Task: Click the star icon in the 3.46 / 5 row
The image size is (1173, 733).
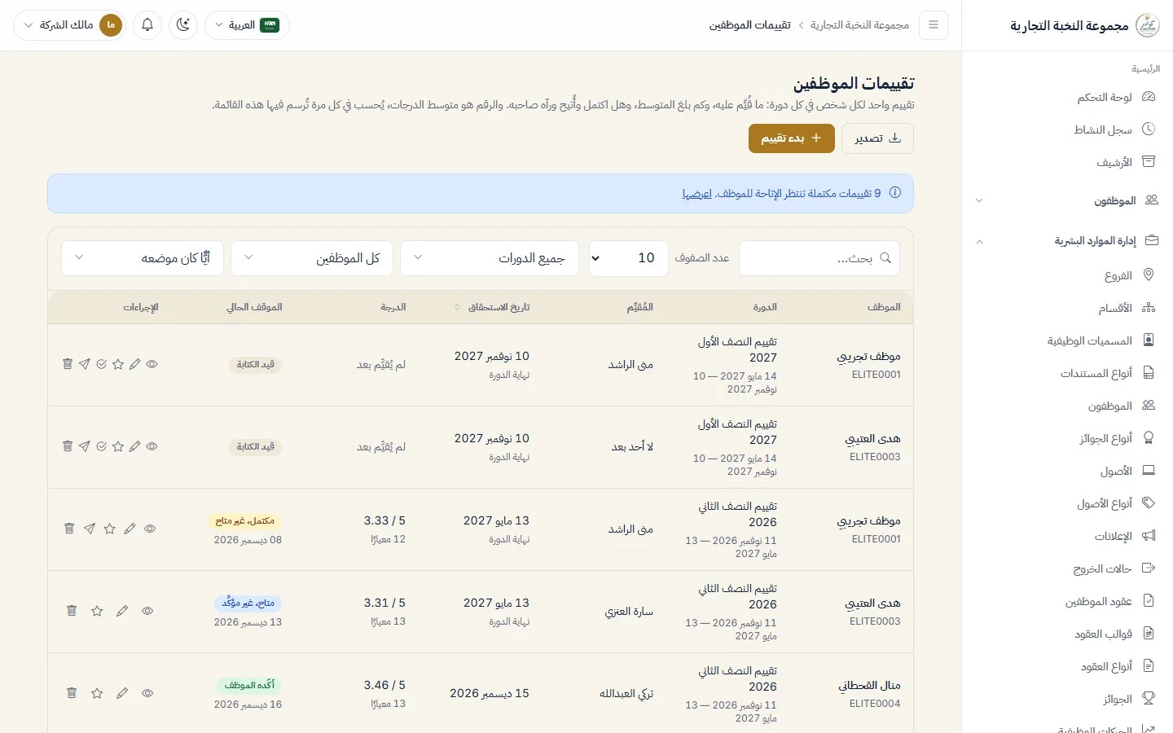Action: tap(97, 693)
